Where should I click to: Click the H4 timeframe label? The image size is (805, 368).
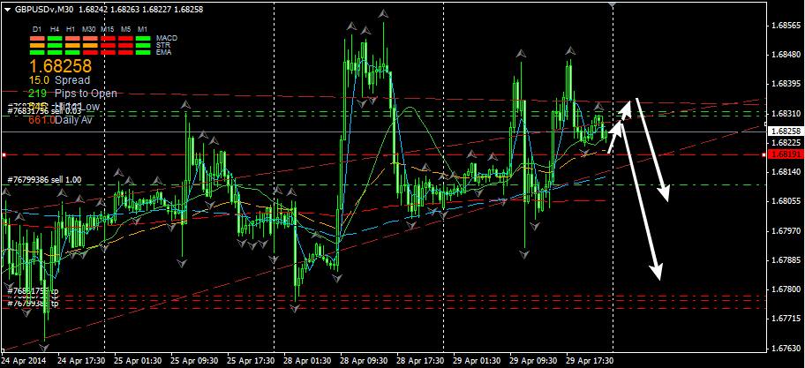click(x=55, y=30)
